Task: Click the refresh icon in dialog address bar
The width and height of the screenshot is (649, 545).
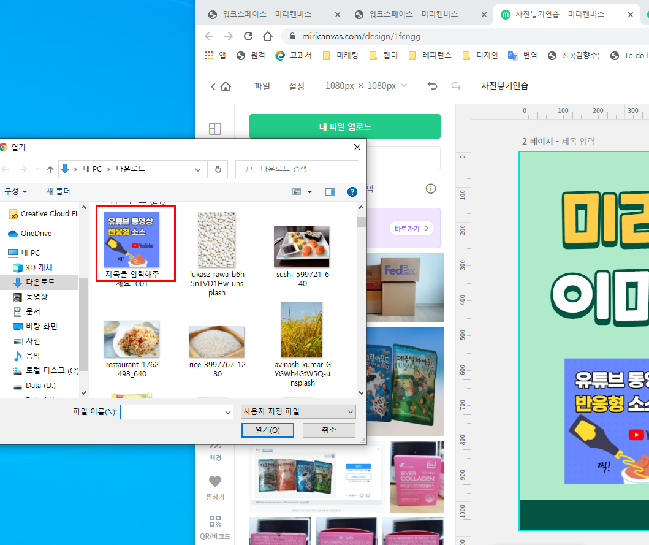Action: coord(218,169)
